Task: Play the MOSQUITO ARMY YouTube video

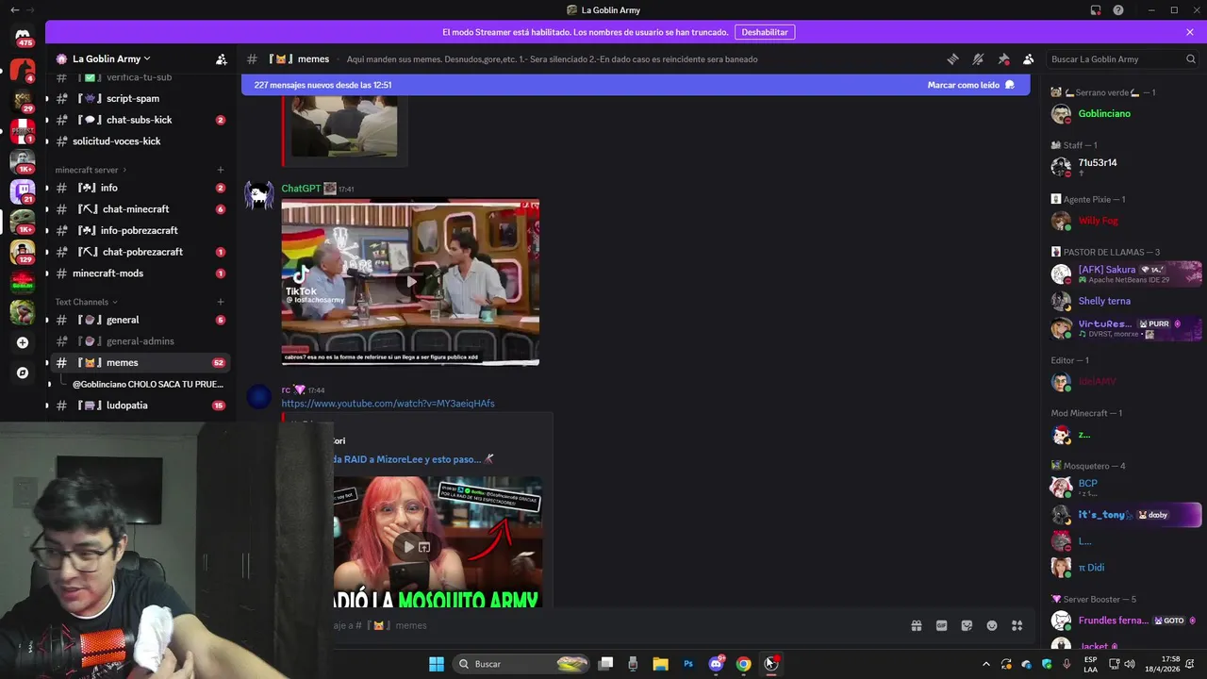Action: (x=408, y=546)
